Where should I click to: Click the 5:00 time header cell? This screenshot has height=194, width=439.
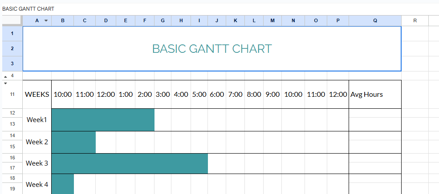coord(199,95)
